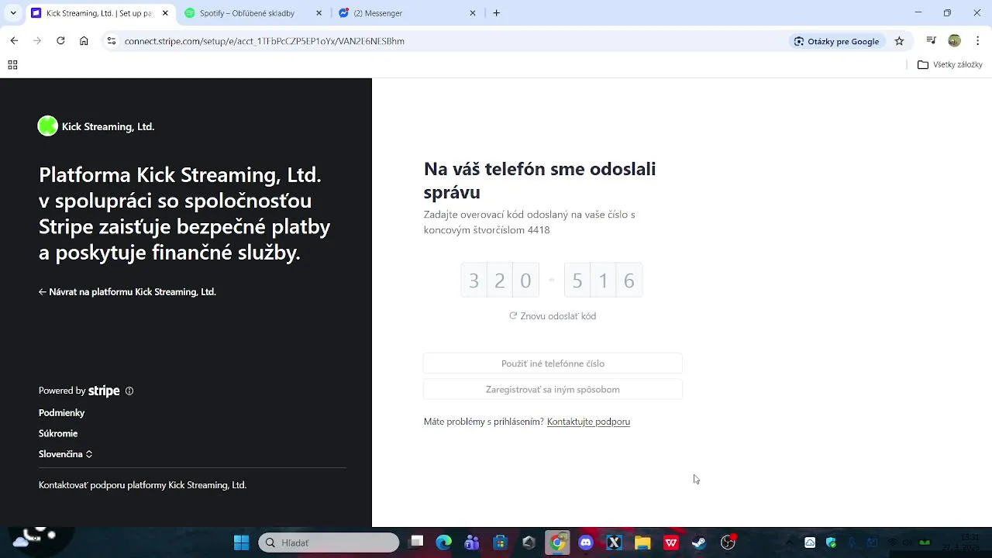Open Microsoft Store from taskbar
The height and width of the screenshot is (558, 992).
(x=500, y=542)
